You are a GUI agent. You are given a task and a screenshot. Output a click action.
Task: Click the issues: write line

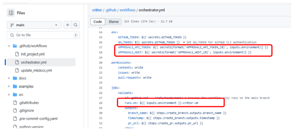[x=129, y=73]
